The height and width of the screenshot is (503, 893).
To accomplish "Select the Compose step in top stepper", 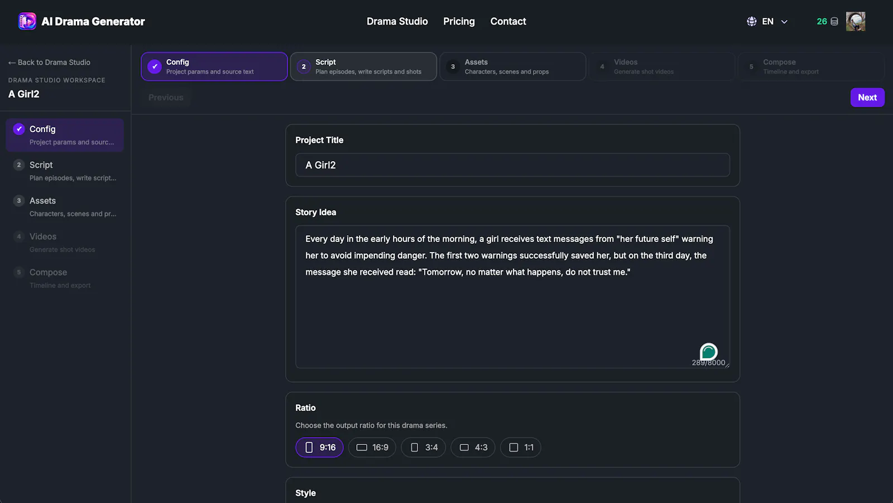I will (x=811, y=66).
